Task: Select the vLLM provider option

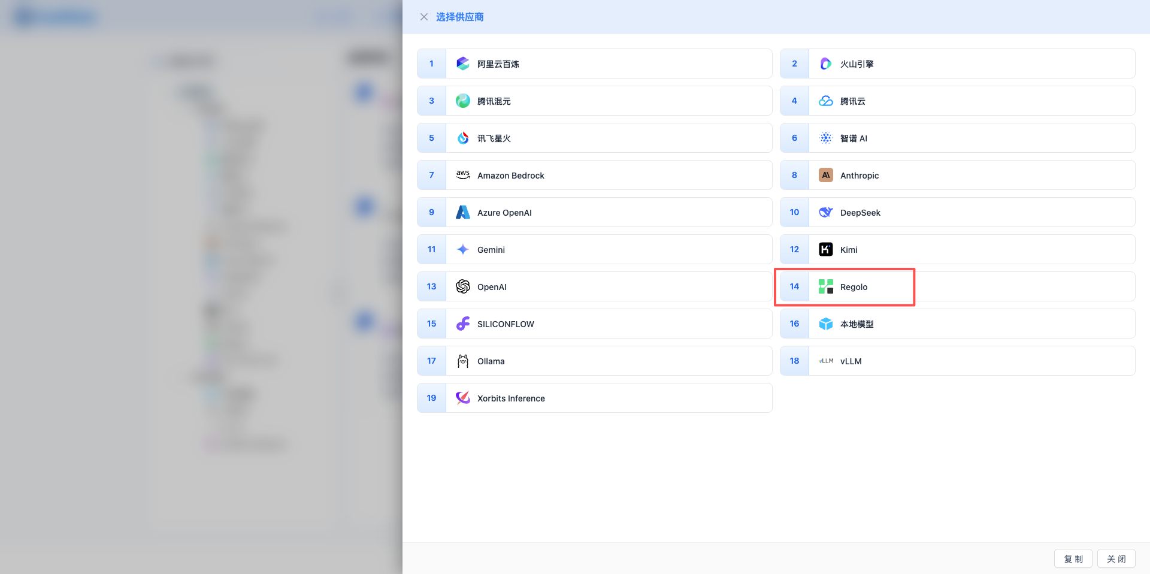Action: (x=851, y=361)
